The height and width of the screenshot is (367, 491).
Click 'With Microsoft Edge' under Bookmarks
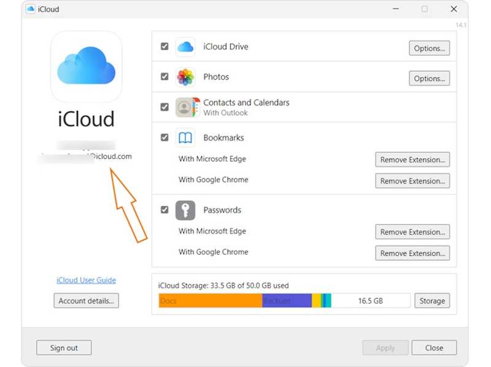pos(212,159)
